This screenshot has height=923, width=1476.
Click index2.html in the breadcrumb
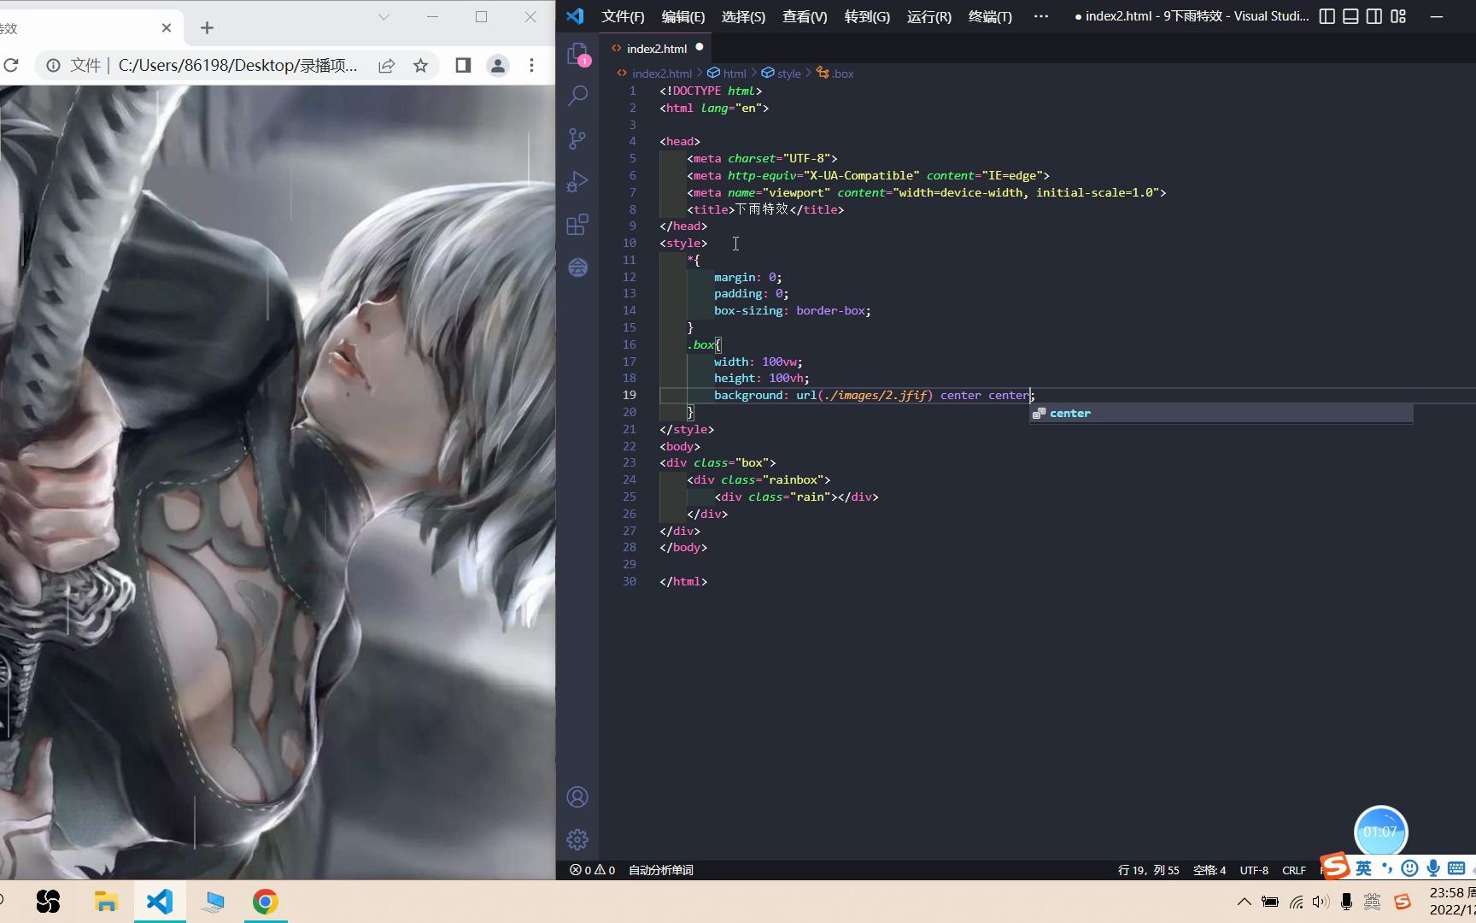661,73
